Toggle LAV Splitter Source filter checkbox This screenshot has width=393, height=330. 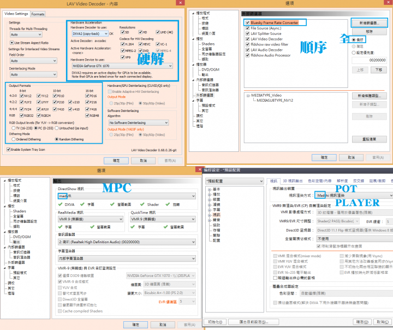[x=248, y=33]
